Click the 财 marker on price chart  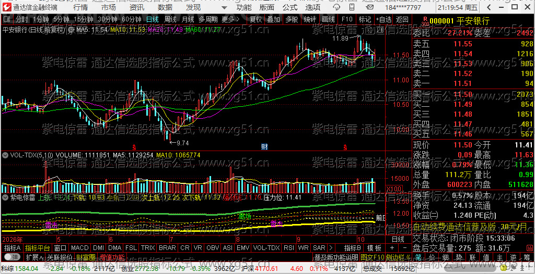[x=264, y=147]
